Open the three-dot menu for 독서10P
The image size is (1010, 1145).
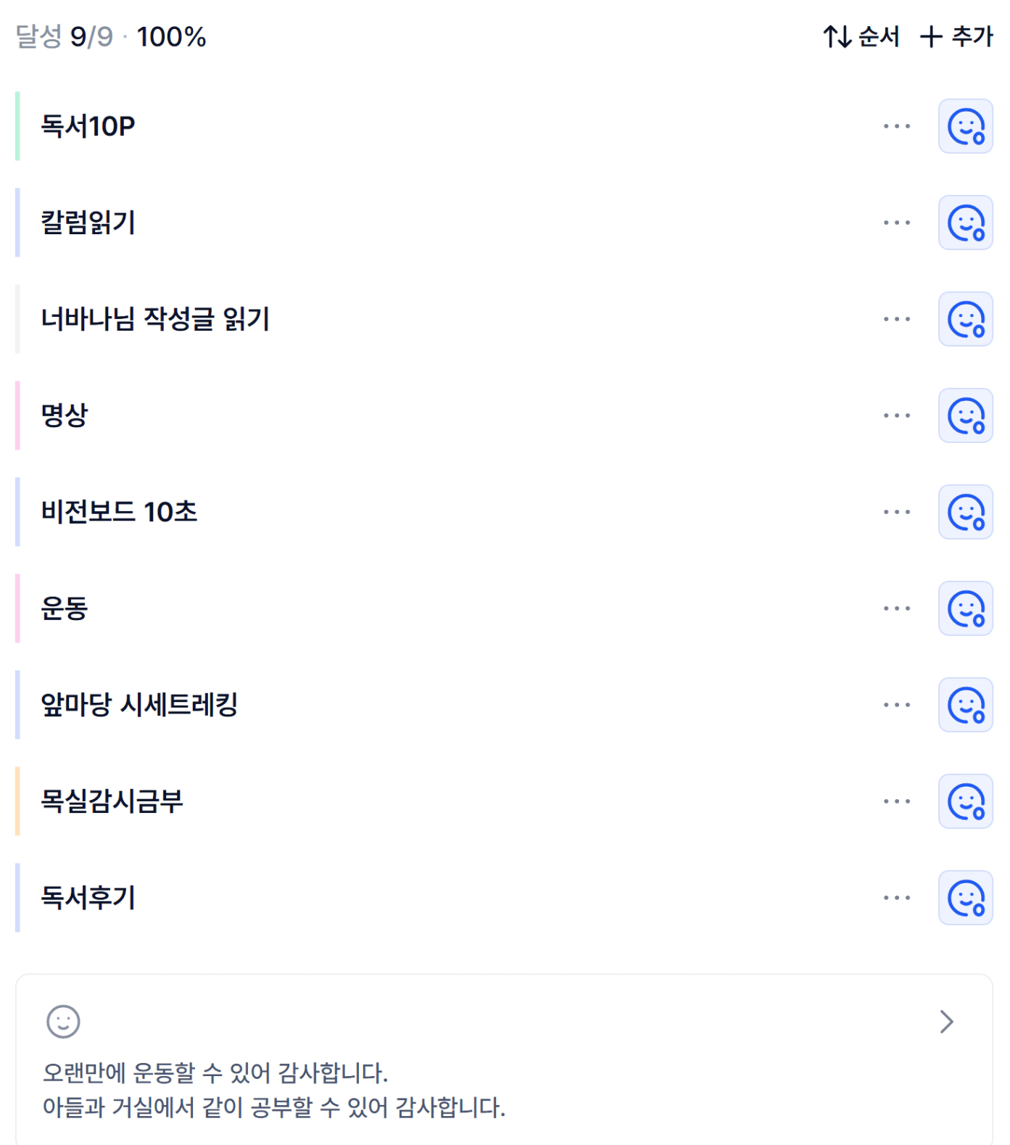pyautogui.click(x=896, y=126)
